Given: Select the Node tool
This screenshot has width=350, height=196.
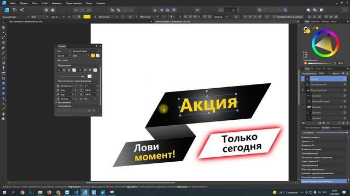Looking at the screenshot, I should [x=3, y=33].
